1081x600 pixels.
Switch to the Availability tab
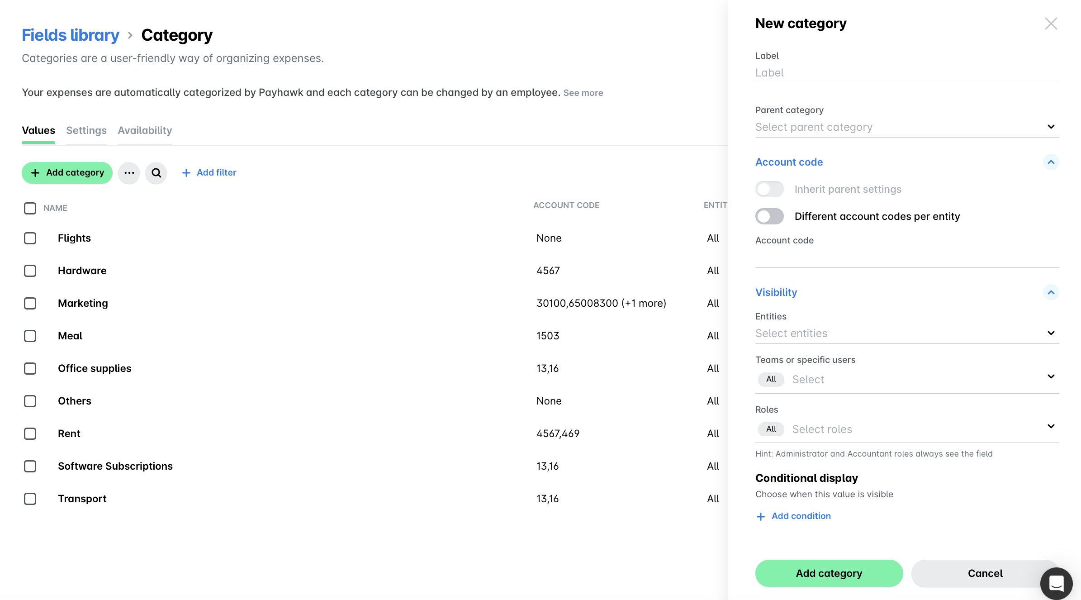click(x=145, y=130)
